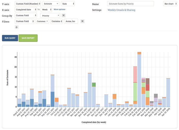This screenshot has width=179, height=130.
Task: Open the Customer filter field dropdown
Action: pos(42,21)
